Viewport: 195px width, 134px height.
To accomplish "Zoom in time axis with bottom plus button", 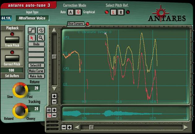I will coord(70,127).
